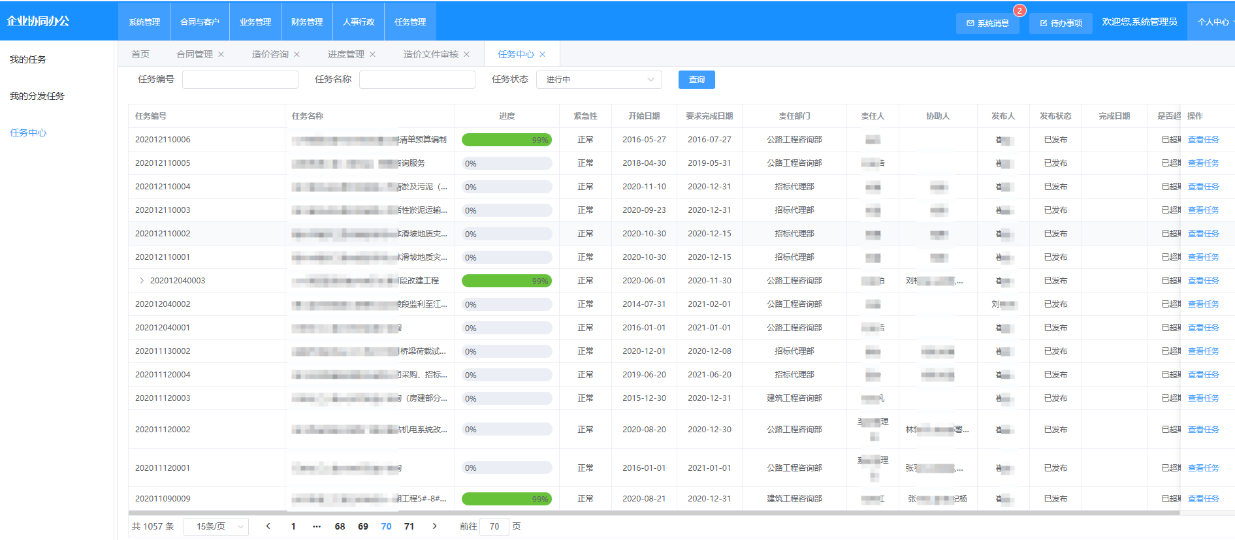This screenshot has height=540, width=1235.
Task: Go to previous page arrow
Action: click(268, 526)
